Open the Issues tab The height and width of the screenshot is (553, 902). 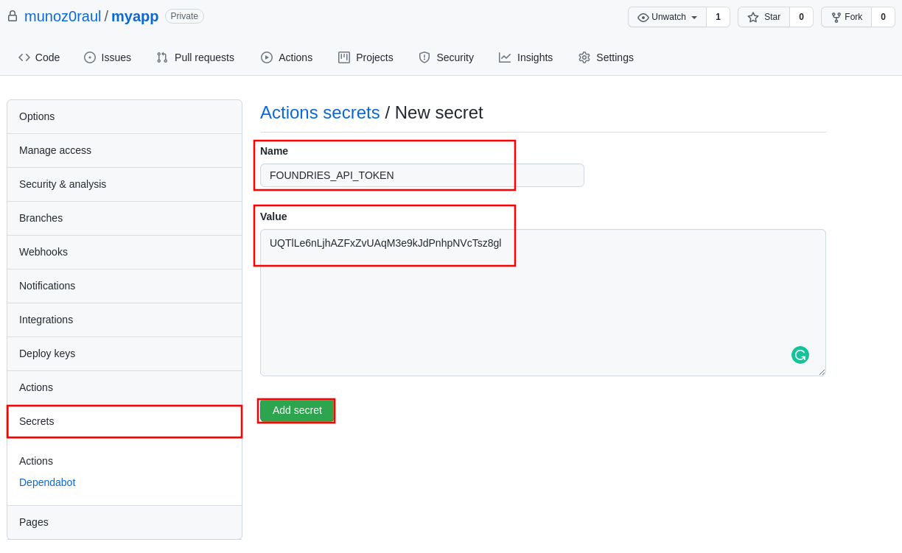pos(108,57)
